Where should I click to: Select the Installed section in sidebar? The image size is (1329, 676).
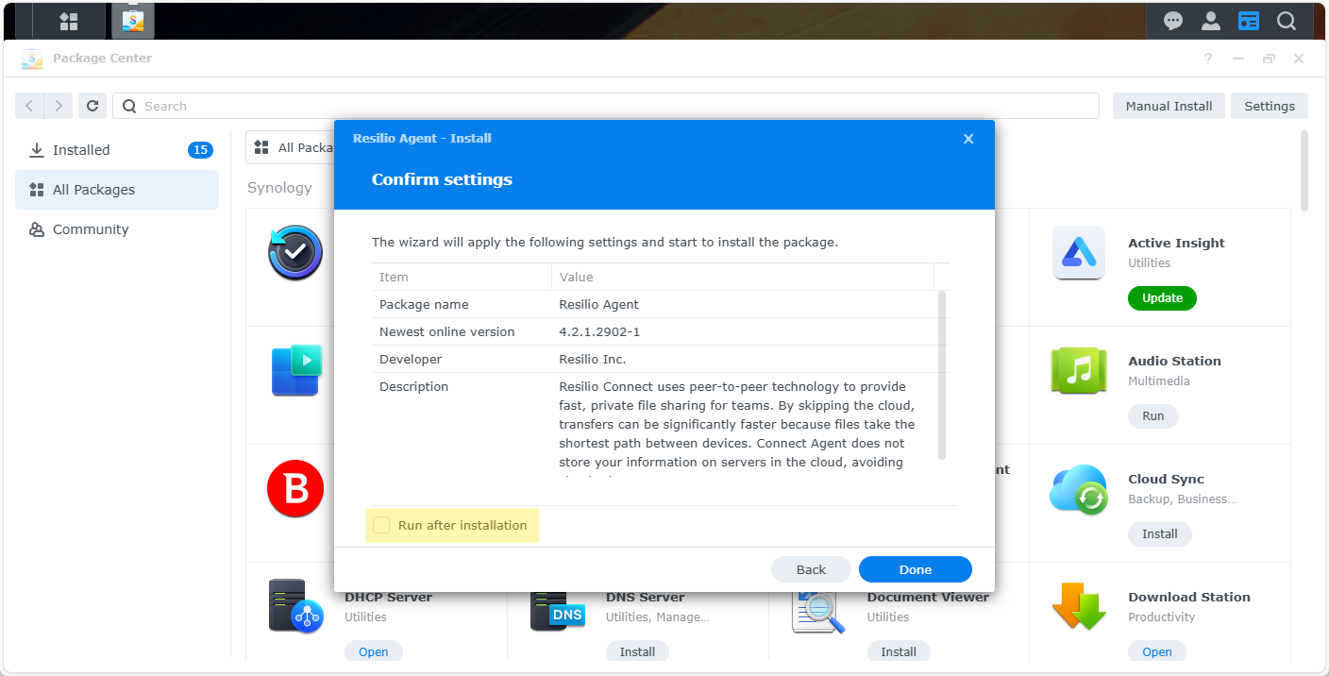(81, 150)
